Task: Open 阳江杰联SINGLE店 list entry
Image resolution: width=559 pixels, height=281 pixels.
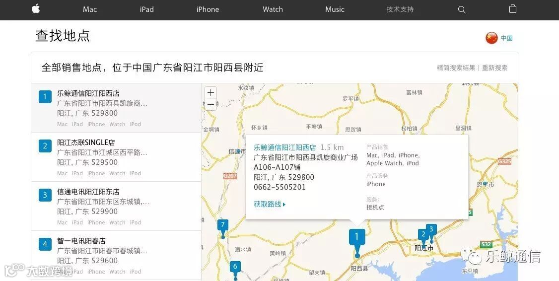Action: click(86, 142)
